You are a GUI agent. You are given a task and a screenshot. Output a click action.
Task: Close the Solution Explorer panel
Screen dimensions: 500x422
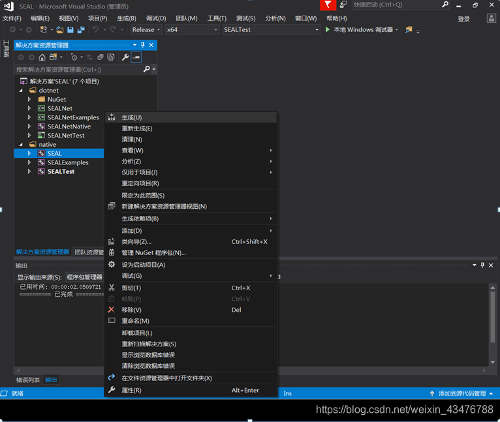coord(151,45)
